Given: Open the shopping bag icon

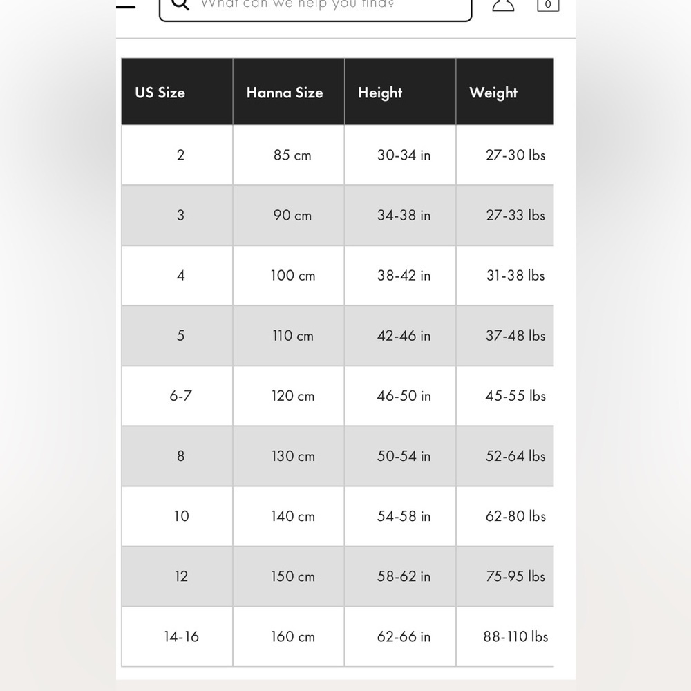Looking at the screenshot, I should tap(548, 6).
